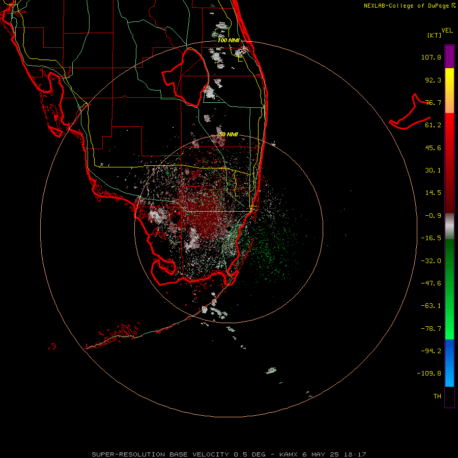The height and width of the screenshot is (458, 458).
Task: Select the -63.1 velocity scale value
Action: coord(431,306)
